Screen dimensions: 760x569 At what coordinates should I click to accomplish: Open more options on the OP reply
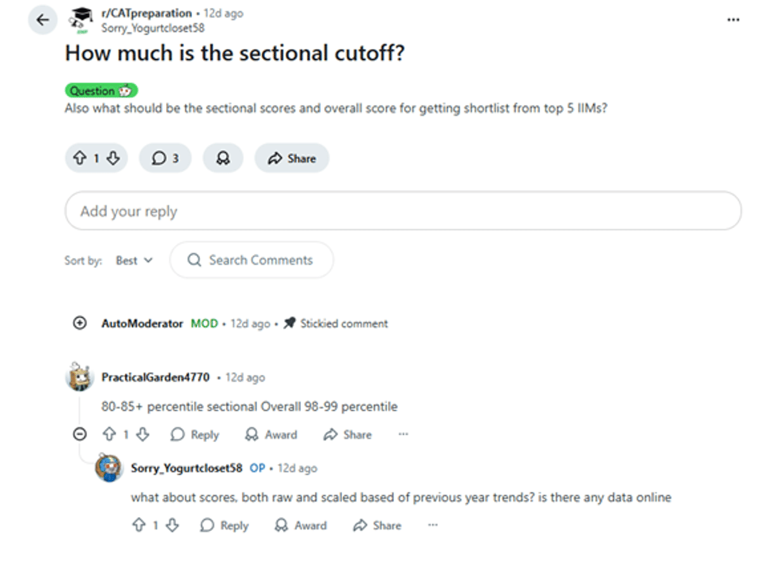(433, 525)
